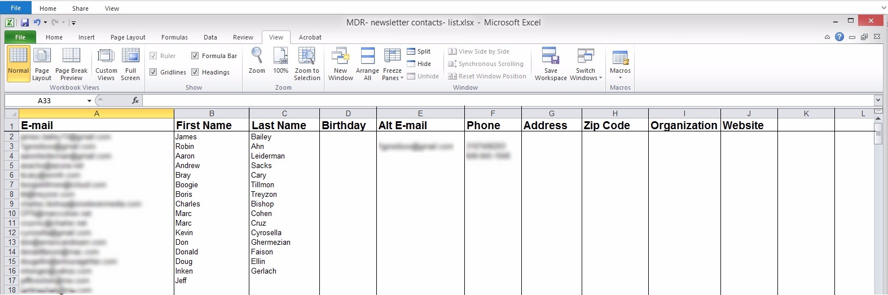Click the Unhide window button
888x295 pixels.
[x=423, y=76]
